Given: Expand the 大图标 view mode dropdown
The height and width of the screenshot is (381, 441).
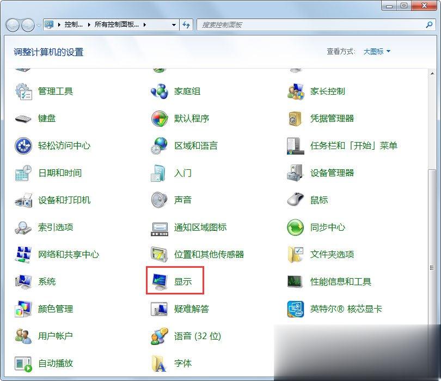Looking at the screenshot, I should pyautogui.click(x=377, y=52).
